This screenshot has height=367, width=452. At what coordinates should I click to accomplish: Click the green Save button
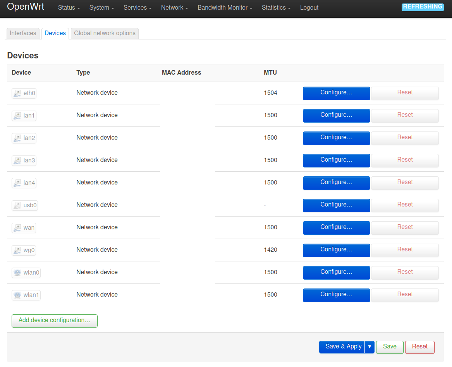(x=389, y=347)
